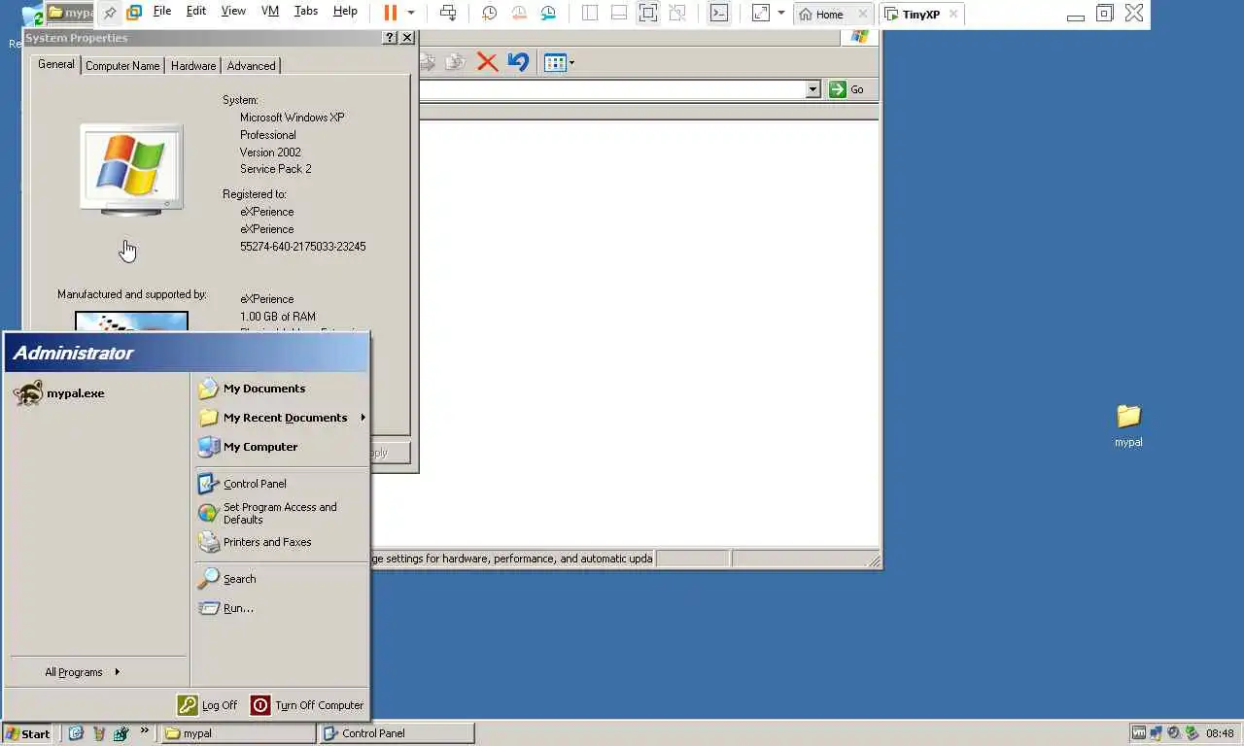Viewport: 1244px width, 746px height.
Task: Click the Windows XP monitor logo image
Action: 131,168
